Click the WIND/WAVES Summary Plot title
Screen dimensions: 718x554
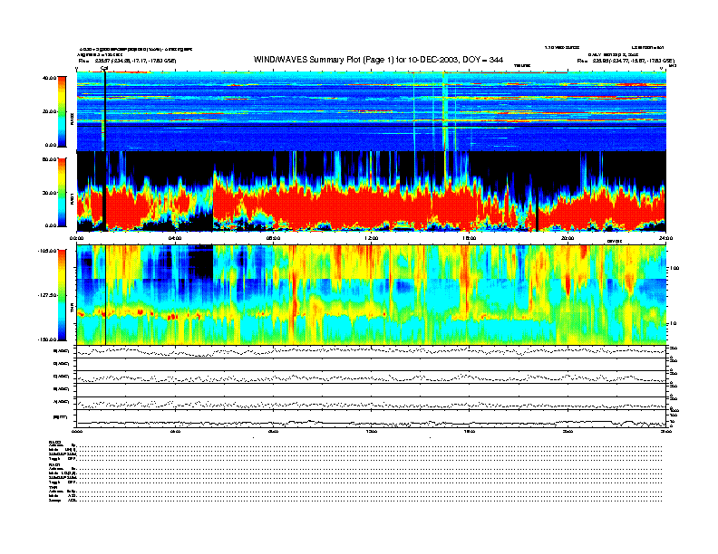[x=378, y=60]
